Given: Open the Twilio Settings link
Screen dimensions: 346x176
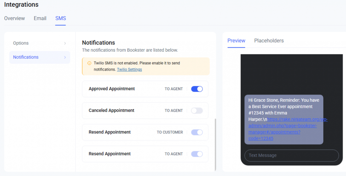Looking at the screenshot, I should click(129, 70).
